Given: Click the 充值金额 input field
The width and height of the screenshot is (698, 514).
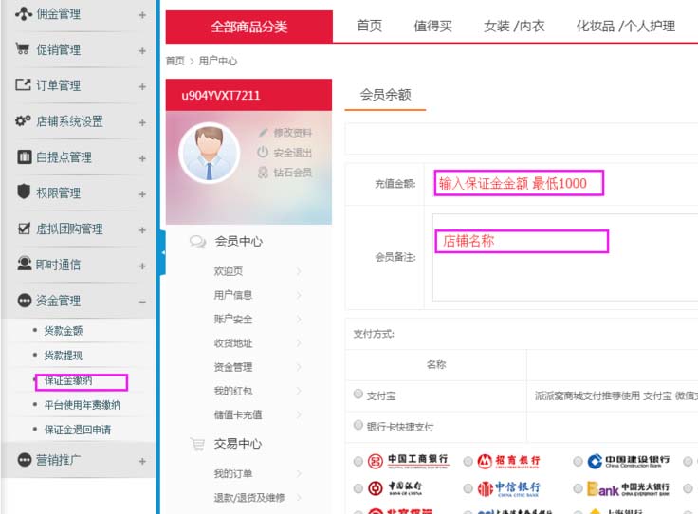Looking at the screenshot, I should coord(519,183).
